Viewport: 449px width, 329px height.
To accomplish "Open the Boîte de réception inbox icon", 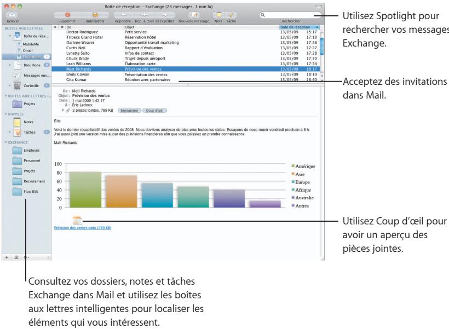I will 18,36.
